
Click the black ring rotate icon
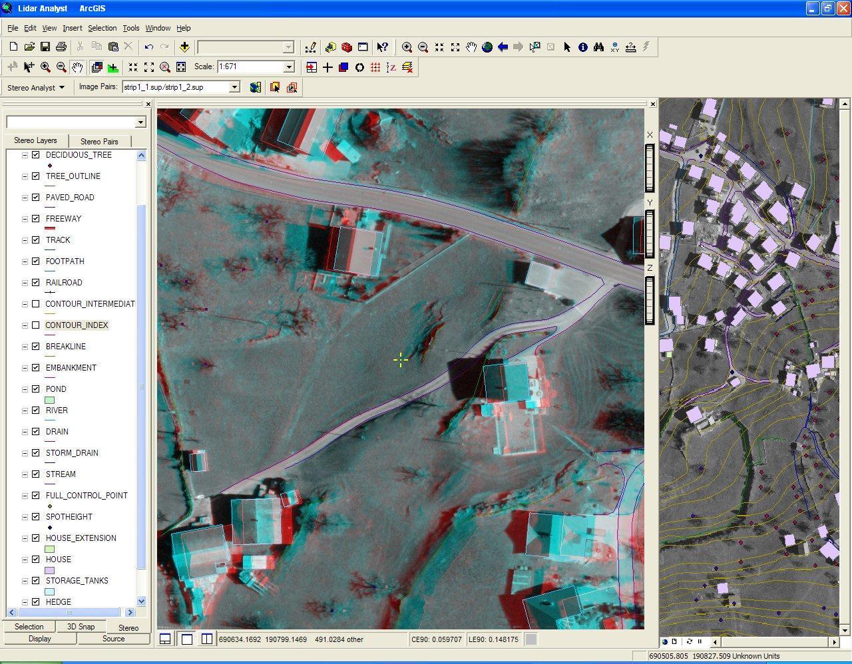[359, 67]
